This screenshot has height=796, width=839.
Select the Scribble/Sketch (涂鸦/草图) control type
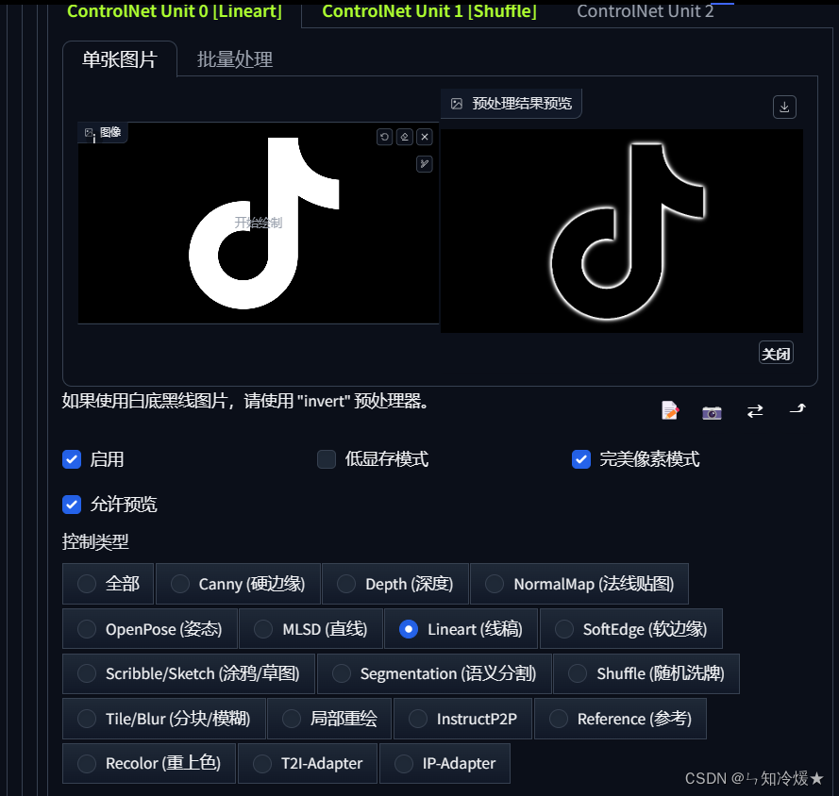[189, 673]
